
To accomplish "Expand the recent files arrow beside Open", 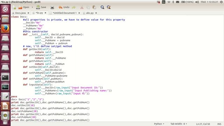I will [x=32, y=7].
